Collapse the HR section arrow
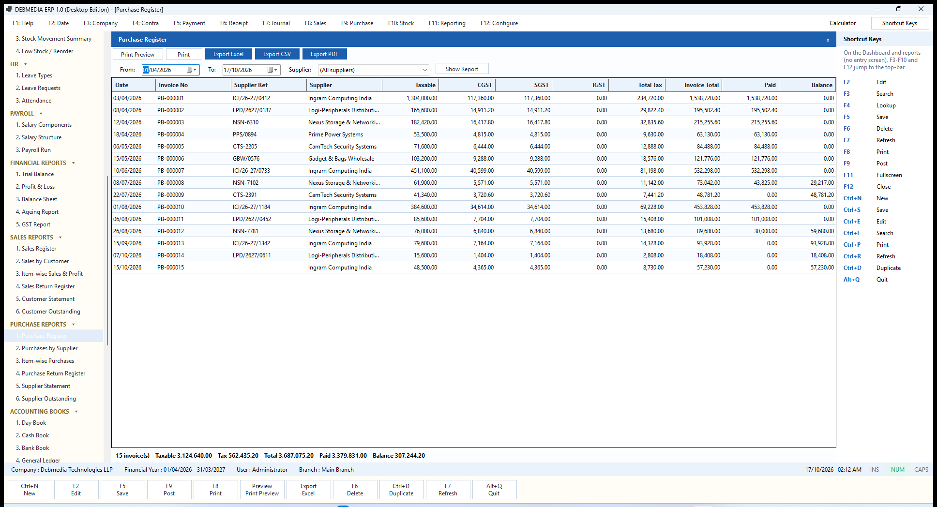Image resolution: width=937 pixels, height=507 pixels. [x=26, y=64]
